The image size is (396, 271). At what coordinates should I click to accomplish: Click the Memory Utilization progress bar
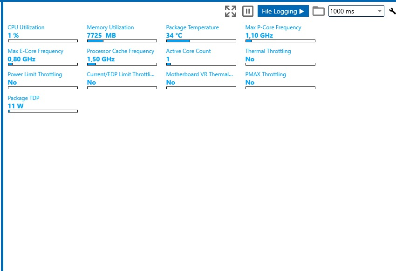(x=122, y=41)
